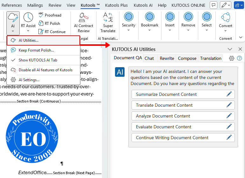The width and height of the screenshot is (245, 178).
Task: Click Summarize Document Content button
Action: click(183, 94)
